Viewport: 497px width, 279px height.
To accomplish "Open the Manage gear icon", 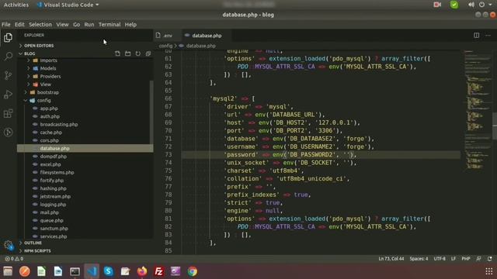I will click(8, 245).
